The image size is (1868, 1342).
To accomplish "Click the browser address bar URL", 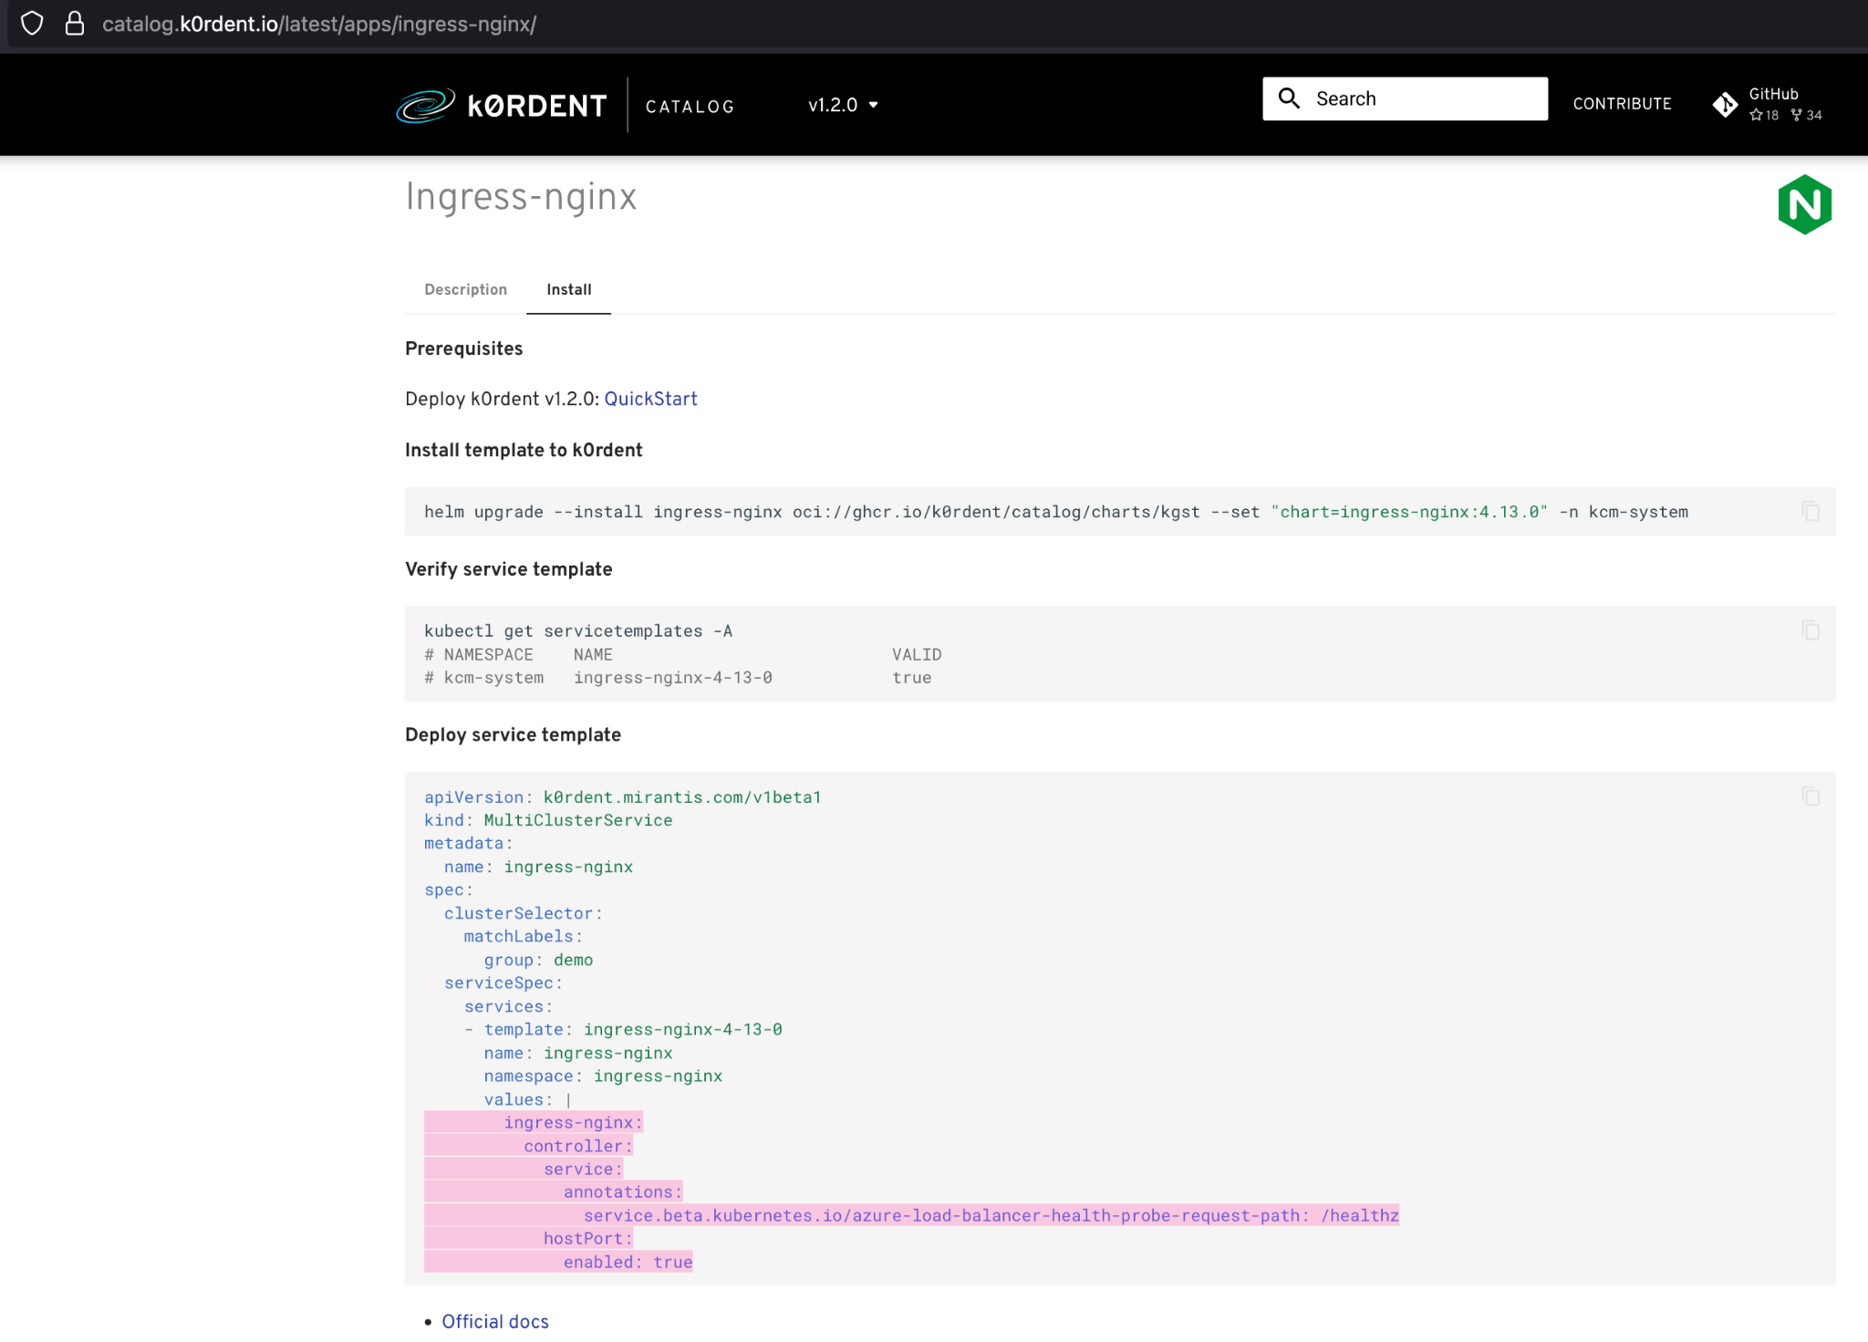I will (319, 24).
